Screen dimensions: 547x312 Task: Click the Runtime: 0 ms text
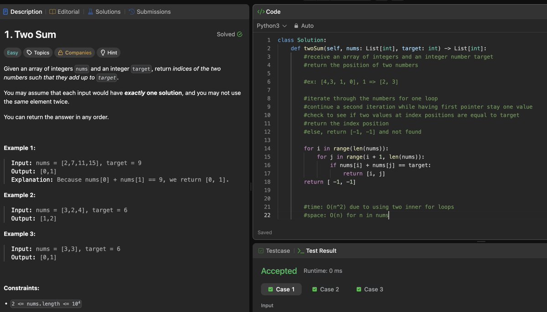323,271
